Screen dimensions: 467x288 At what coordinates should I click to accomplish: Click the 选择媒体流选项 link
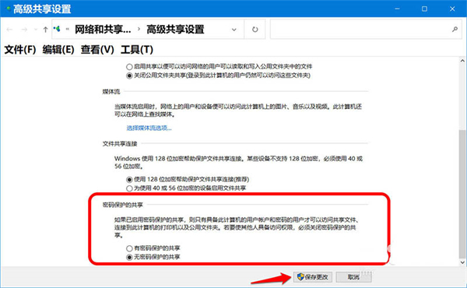(149, 128)
